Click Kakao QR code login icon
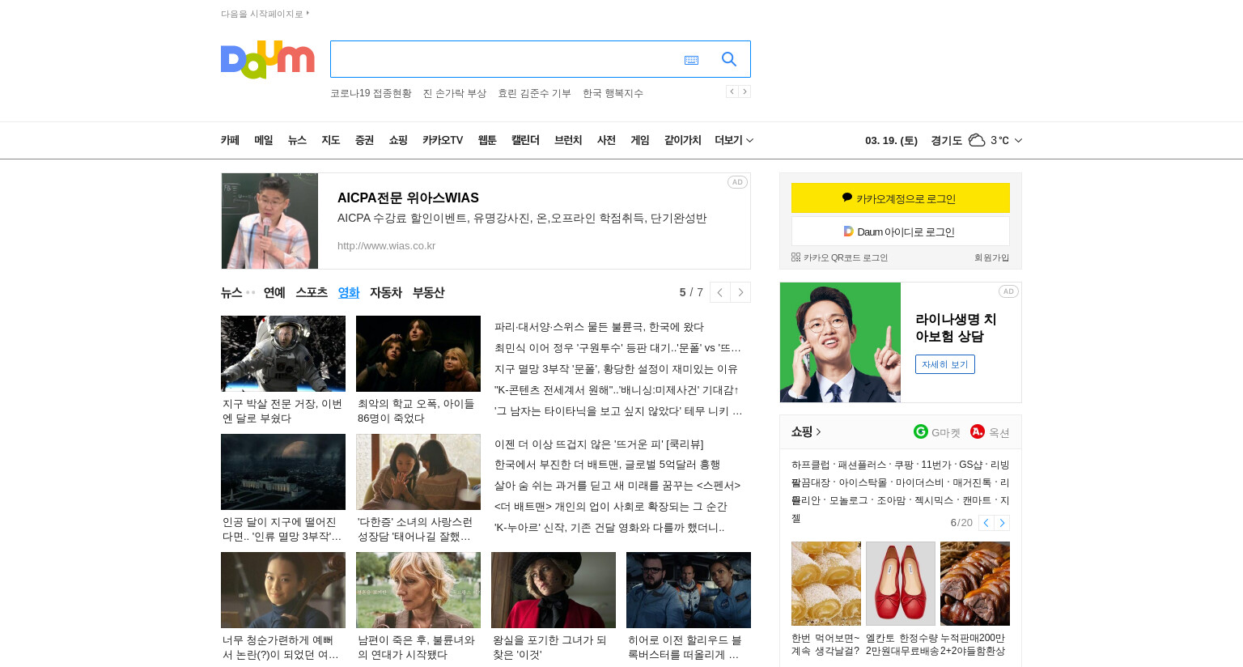Viewport: 1243px width, 667px height. (x=795, y=257)
